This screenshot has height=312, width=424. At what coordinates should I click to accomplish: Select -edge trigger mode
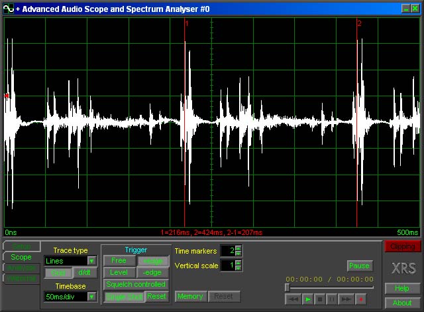pyautogui.click(x=152, y=272)
